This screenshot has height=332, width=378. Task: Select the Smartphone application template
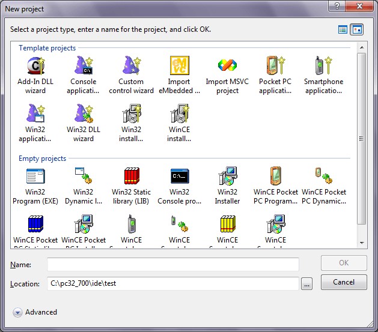coord(323,65)
